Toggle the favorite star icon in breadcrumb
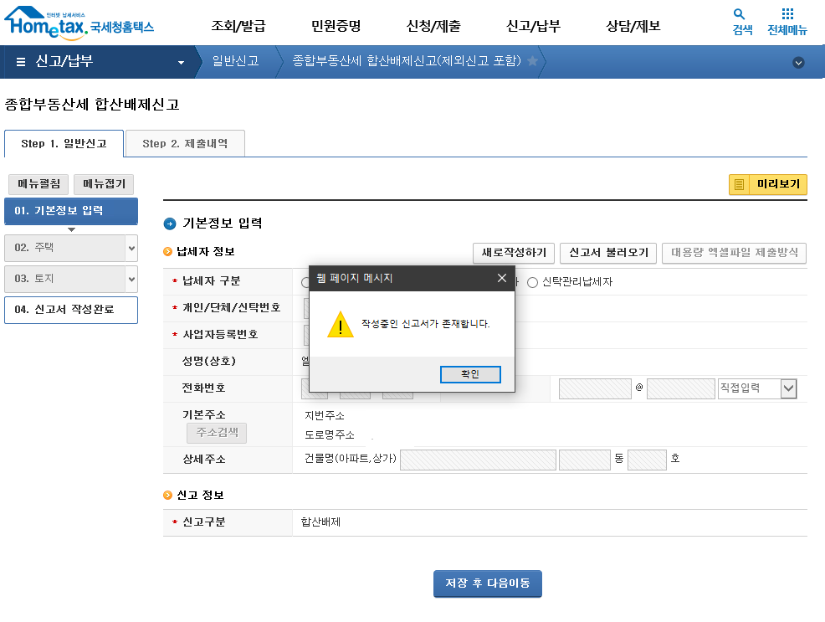The width and height of the screenshot is (825, 622). coord(532,61)
